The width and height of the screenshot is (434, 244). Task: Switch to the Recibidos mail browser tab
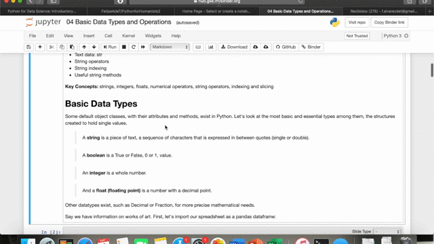[x=384, y=12]
